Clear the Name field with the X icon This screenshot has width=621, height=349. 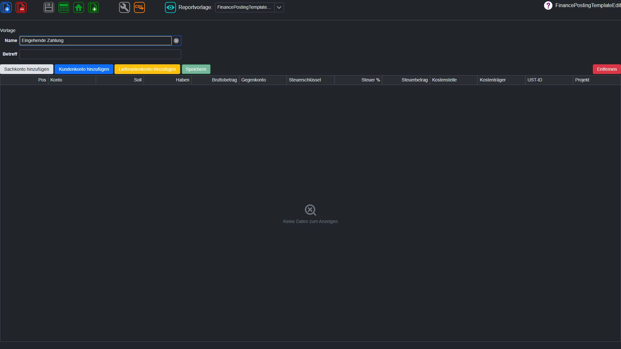176,41
